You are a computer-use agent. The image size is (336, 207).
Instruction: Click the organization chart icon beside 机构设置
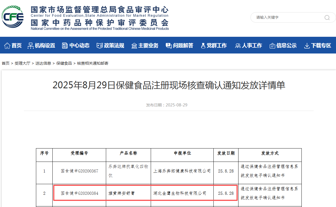click(x=30, y=46)
